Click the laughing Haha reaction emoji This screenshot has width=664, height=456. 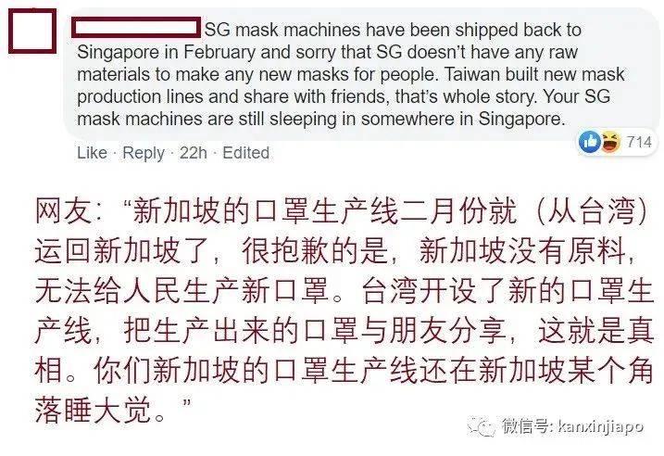click(609, 142)
